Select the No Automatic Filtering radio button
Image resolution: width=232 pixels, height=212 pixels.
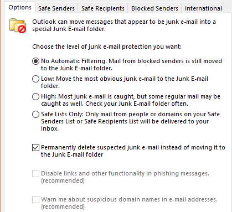[35, 61]
